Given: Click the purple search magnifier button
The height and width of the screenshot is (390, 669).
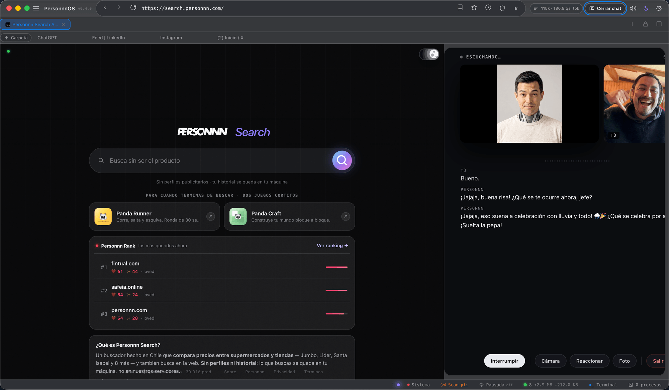Looking at the screenshot, I should click(342, 160).
